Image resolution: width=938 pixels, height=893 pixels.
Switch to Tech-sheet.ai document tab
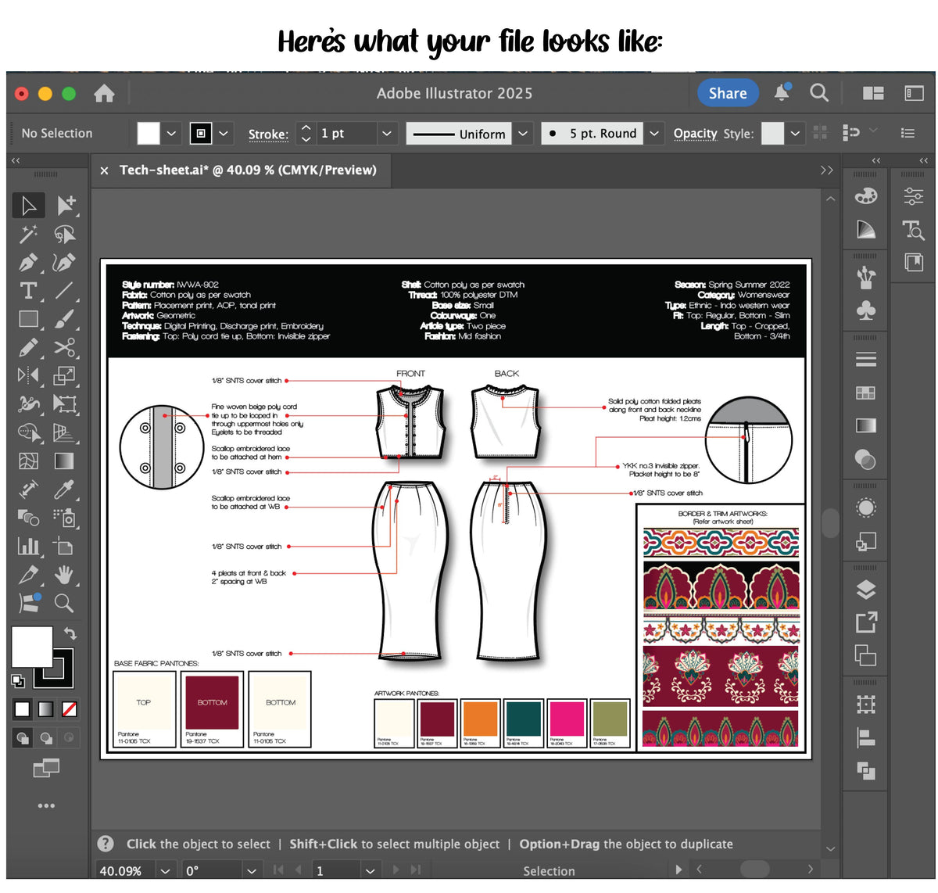[248, 170]
